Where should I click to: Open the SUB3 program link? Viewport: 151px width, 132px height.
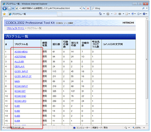tap(17, 116)
